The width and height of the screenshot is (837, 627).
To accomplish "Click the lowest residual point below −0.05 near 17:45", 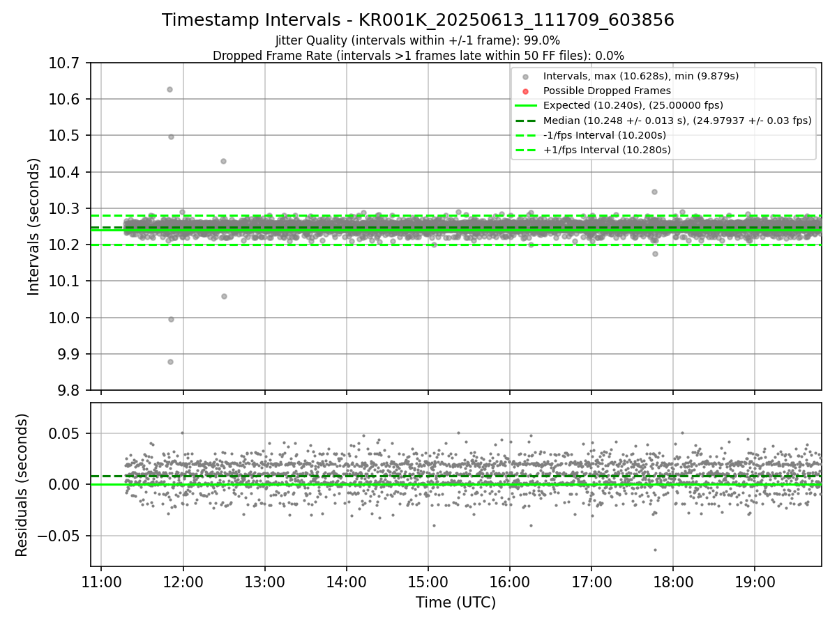I will coord(655,550).
